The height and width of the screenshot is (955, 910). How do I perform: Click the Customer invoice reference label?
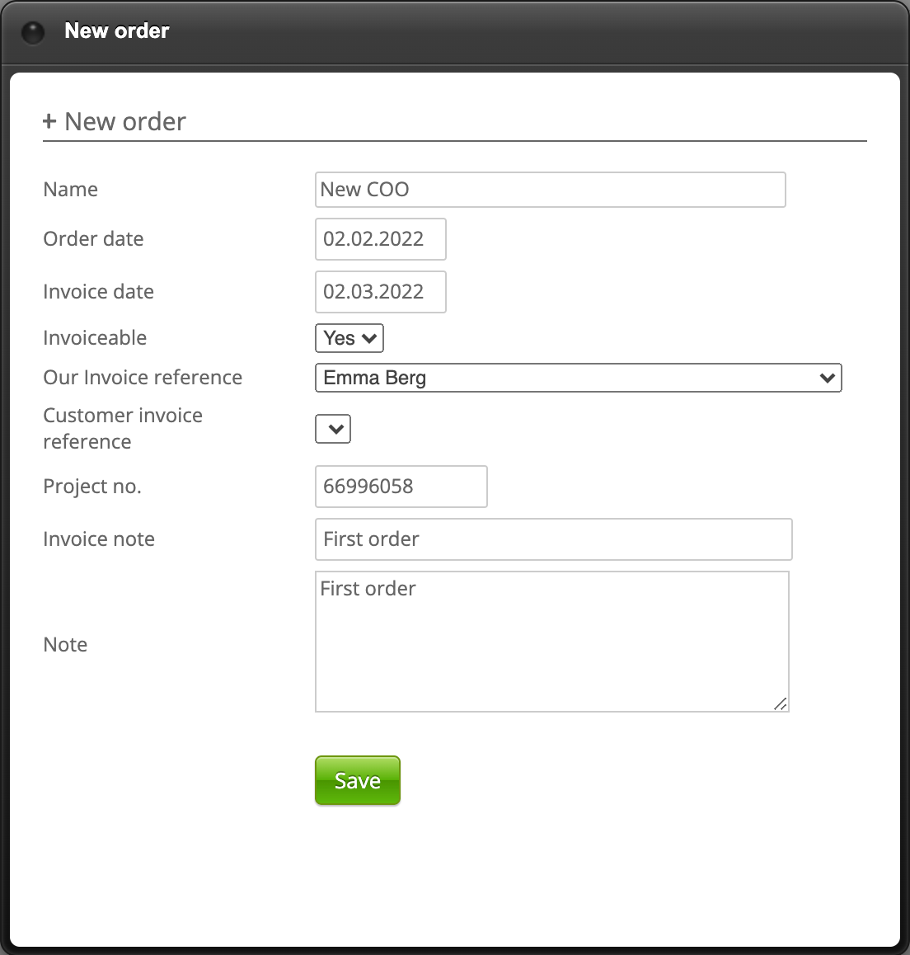122,428
